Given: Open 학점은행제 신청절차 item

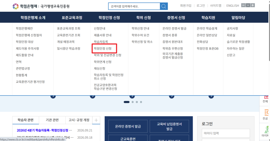Looking at the screenshot, I should click(29, 35).
